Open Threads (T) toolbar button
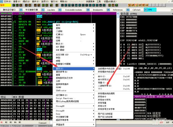Screen dimensions: 173x127 [x=73, y=5]
